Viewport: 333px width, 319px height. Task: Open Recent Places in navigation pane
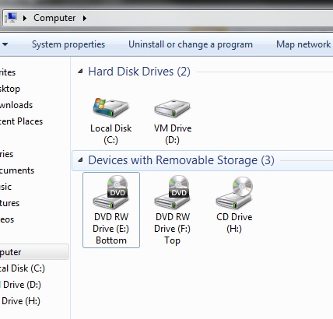[21, 121]
